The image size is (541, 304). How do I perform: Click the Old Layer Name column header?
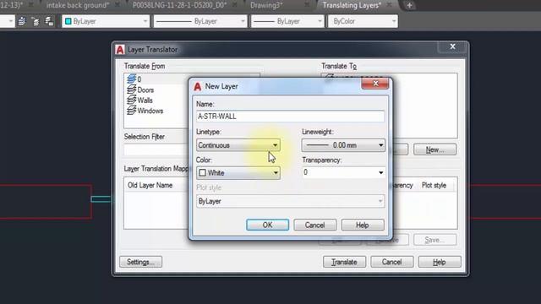coord(150,186)
